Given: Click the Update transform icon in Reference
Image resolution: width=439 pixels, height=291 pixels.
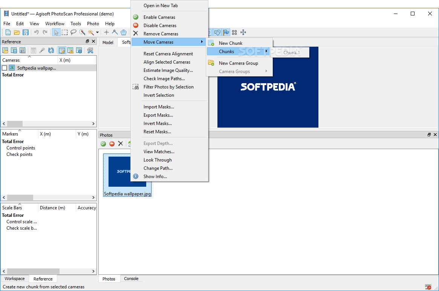Looking at the screenshot, I should [x=51, y=50].
